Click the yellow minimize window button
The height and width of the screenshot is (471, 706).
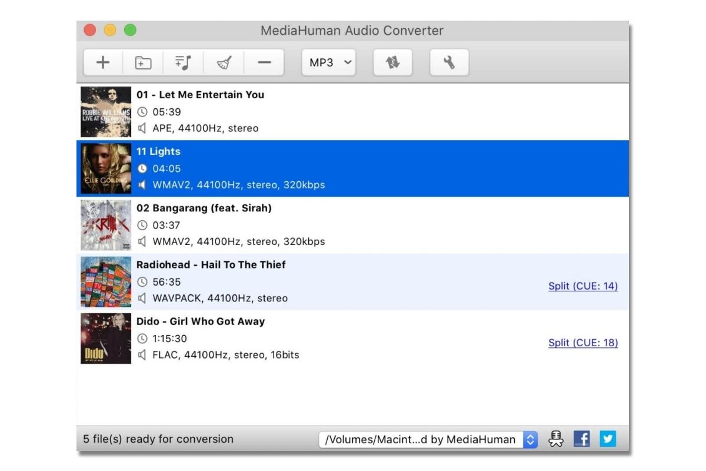tap(110, 30)
